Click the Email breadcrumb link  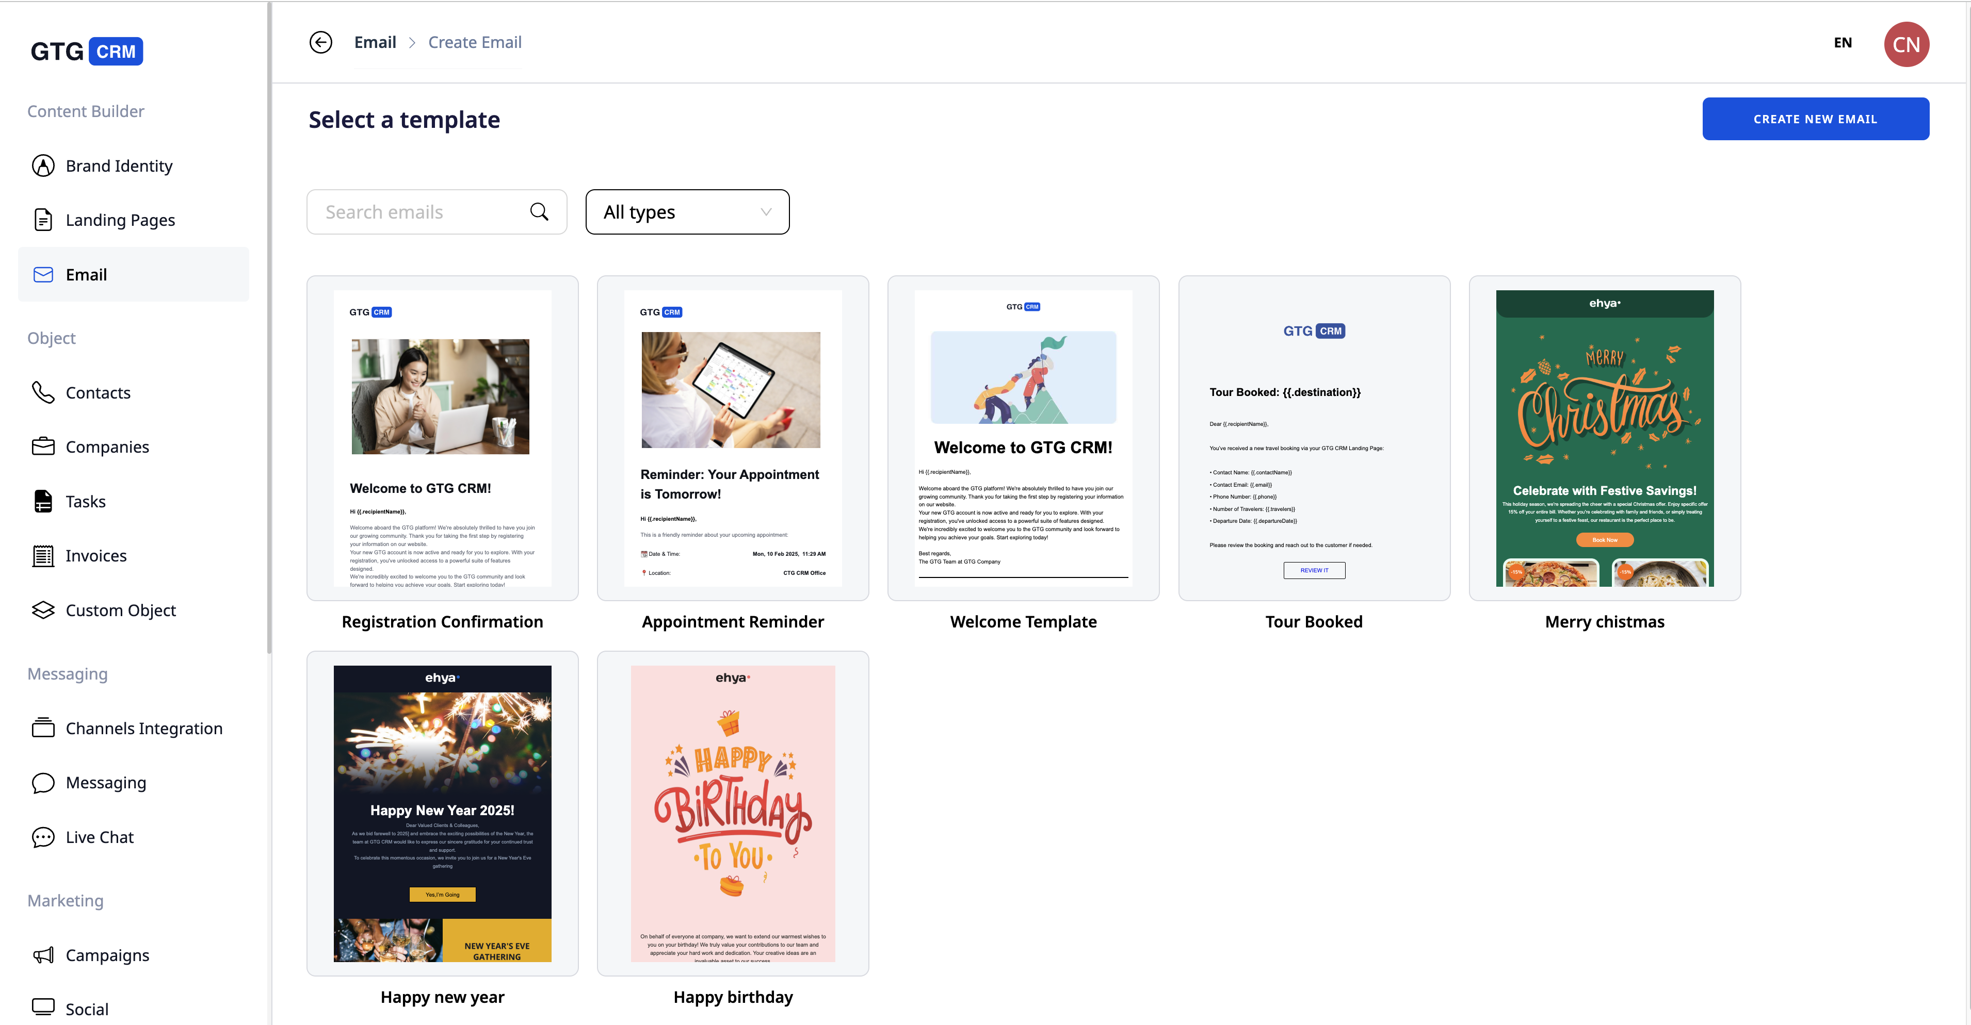[x=375, y=42]
